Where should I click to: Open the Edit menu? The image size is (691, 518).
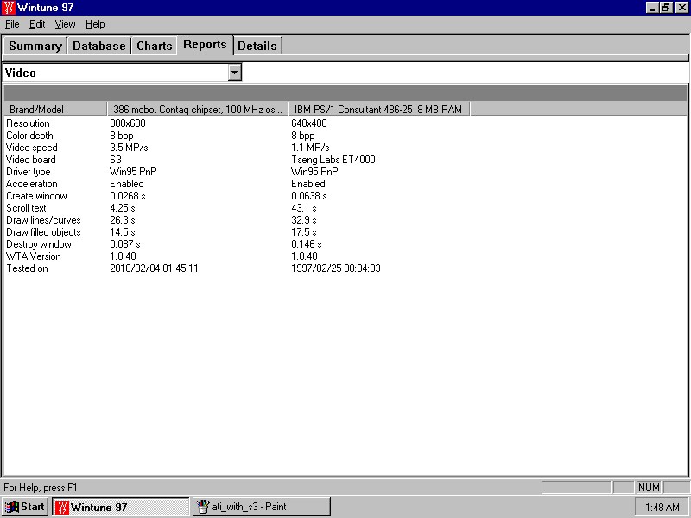point(37,24)
